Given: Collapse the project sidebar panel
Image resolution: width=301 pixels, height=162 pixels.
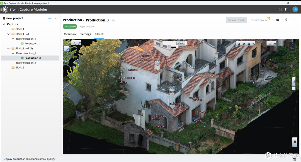Looking at the screenshot, I should coord(56,18).
